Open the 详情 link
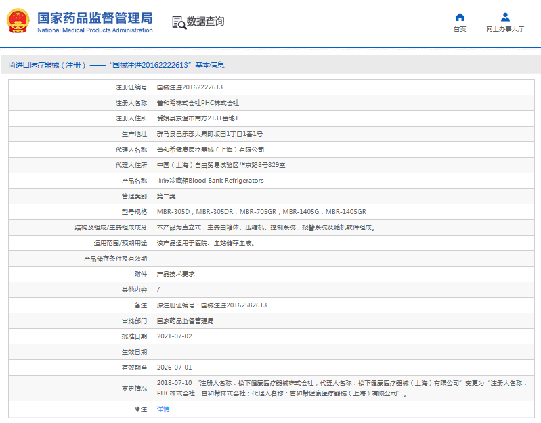The height and width of the screenshot is (423, 541). pos(163,409)
